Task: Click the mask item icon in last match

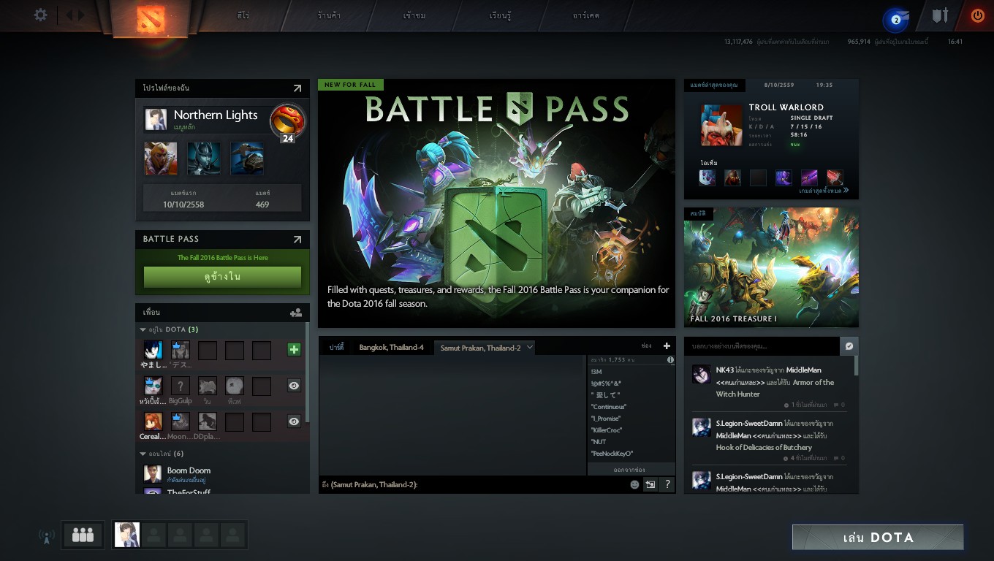Action: coord(732,178)
